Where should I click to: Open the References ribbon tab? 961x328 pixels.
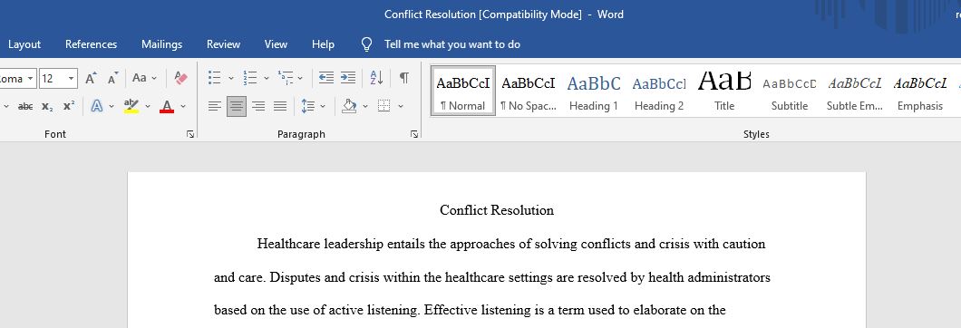92,44
